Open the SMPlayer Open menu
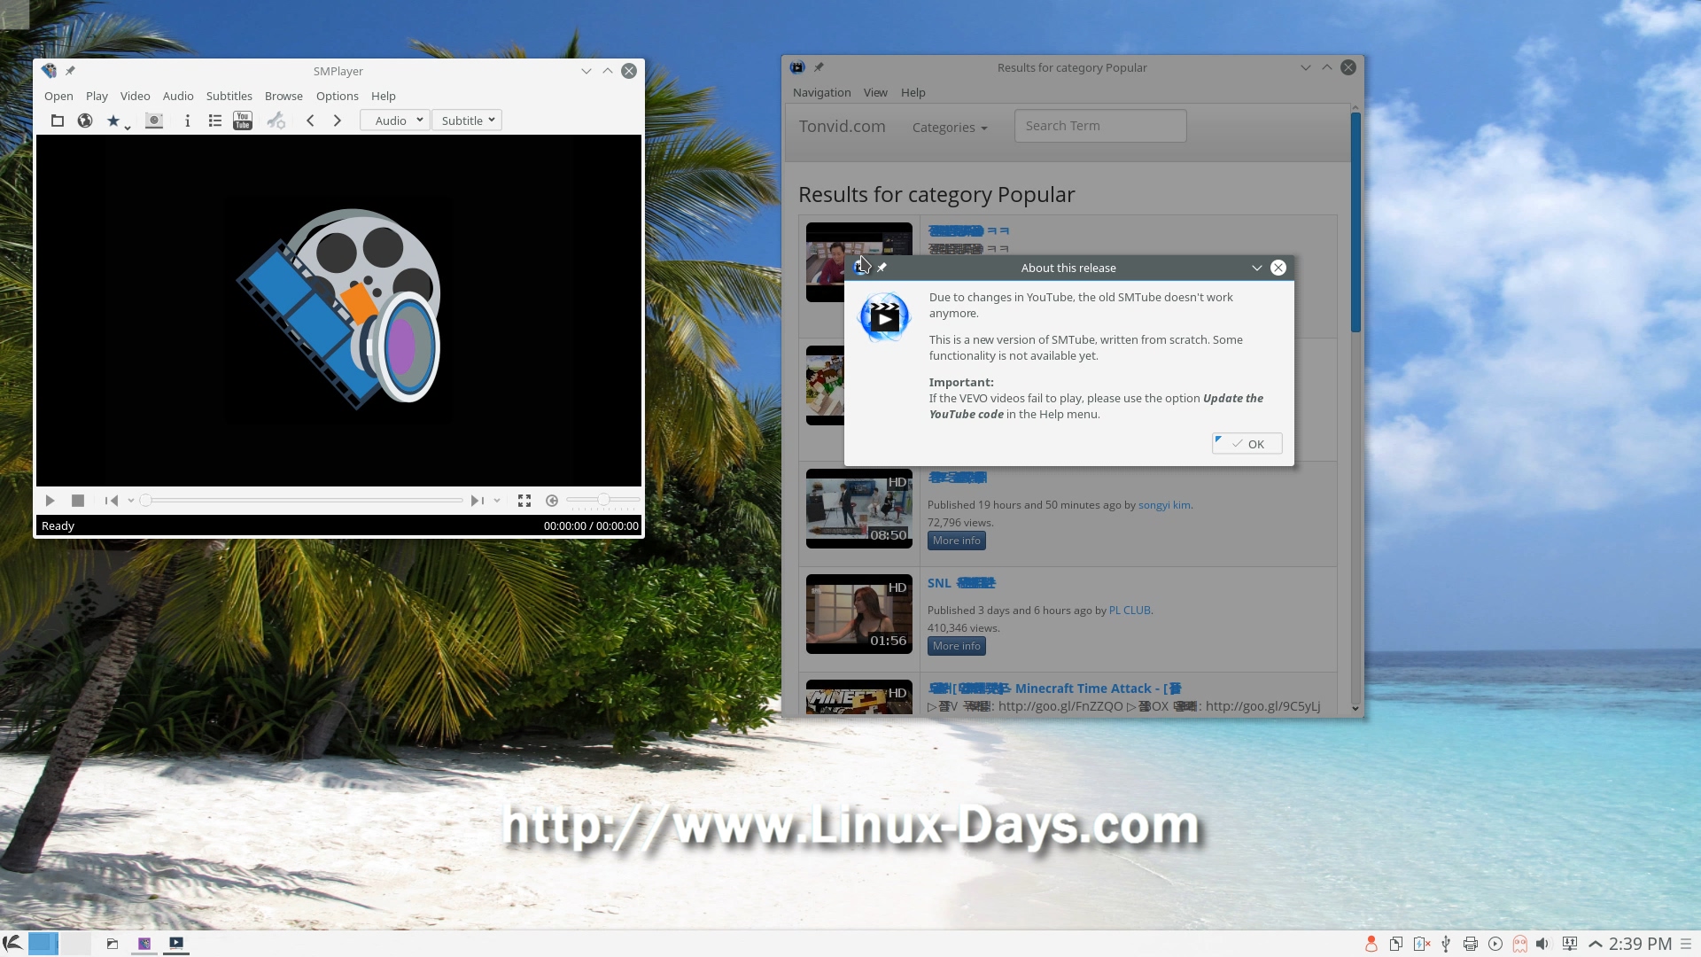 (58, 96)
